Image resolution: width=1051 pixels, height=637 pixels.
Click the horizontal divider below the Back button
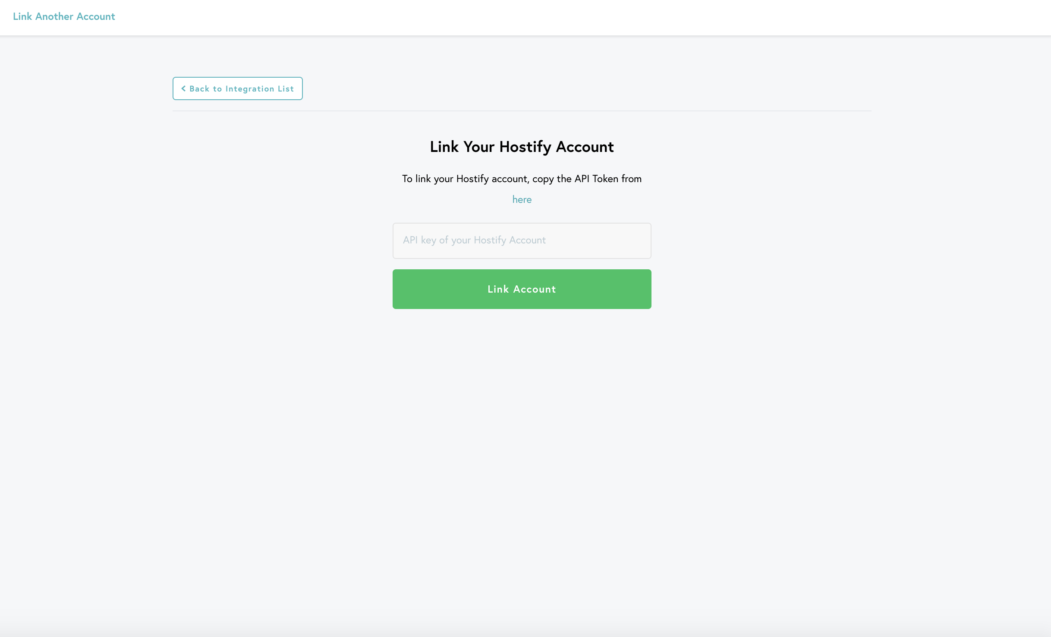pos(522,111)
